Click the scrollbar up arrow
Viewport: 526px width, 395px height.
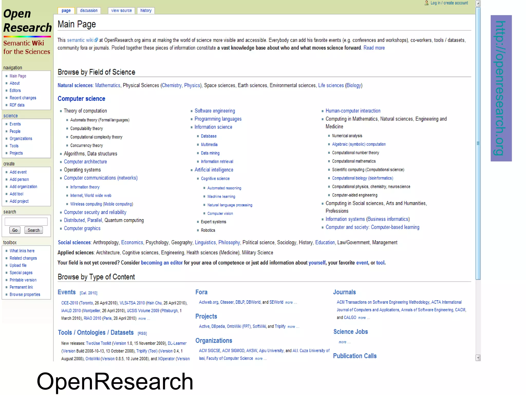(x=478, y=3)
